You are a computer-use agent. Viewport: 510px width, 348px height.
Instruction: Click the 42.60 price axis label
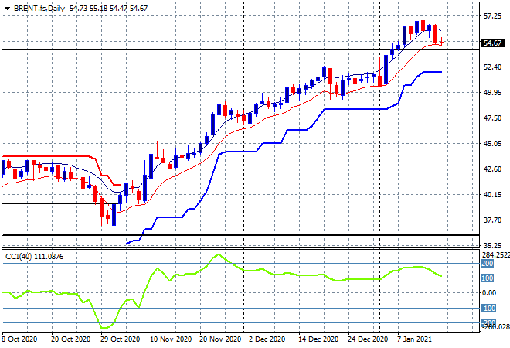click(x=492, y=169)
